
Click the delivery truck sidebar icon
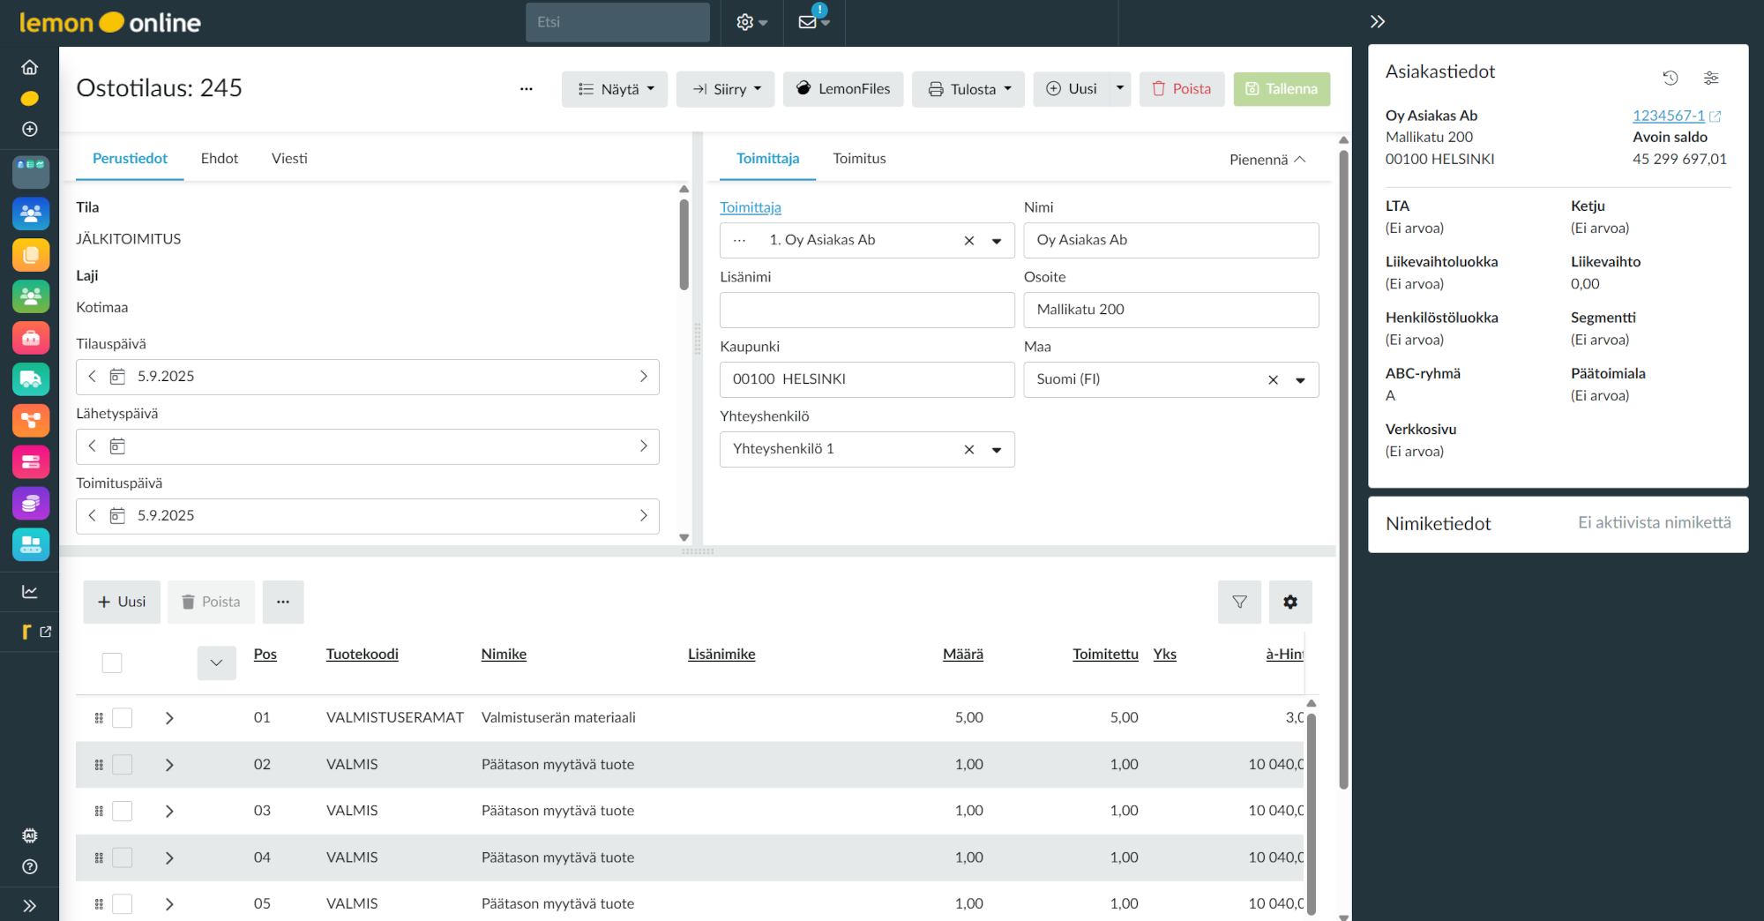coord(31,379)
